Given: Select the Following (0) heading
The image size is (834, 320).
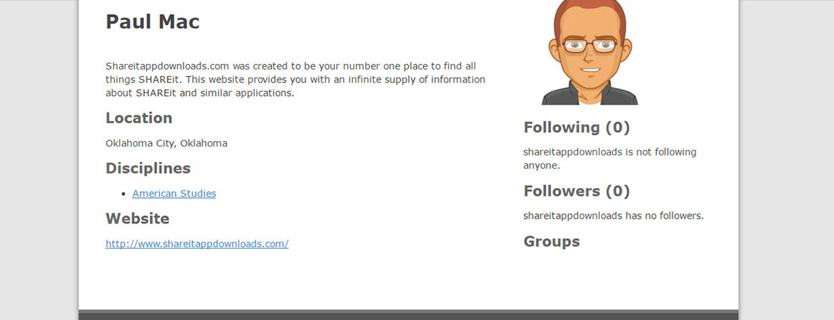Looking at the screenshot, I should [x=576, y=128].
